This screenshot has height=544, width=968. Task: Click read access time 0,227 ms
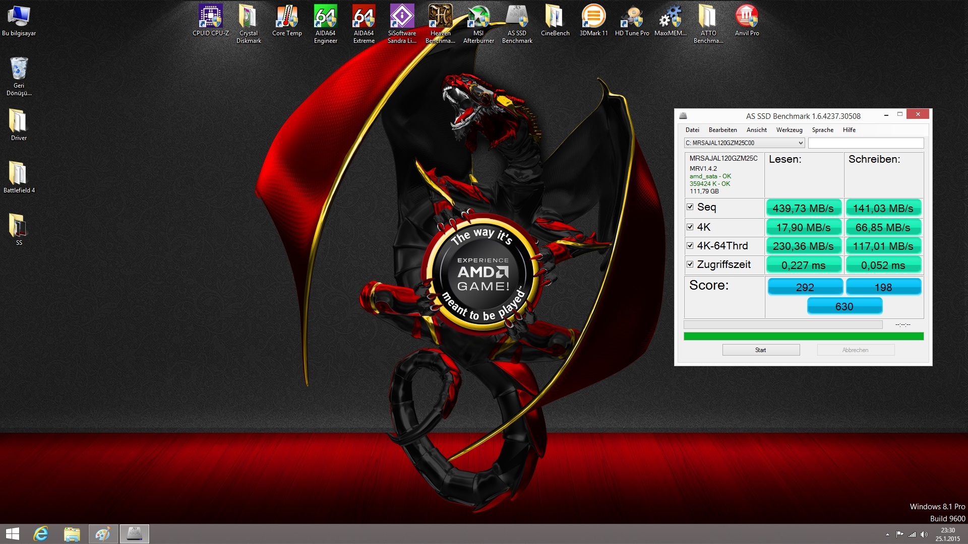coord(804,265)
